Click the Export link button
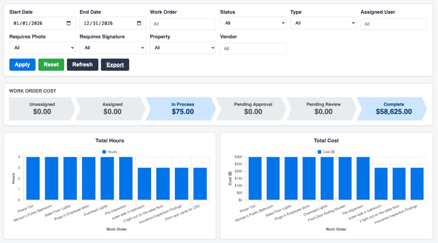This screenshot has width=438, height=243. pyautogui.click(x=115, y=65)
